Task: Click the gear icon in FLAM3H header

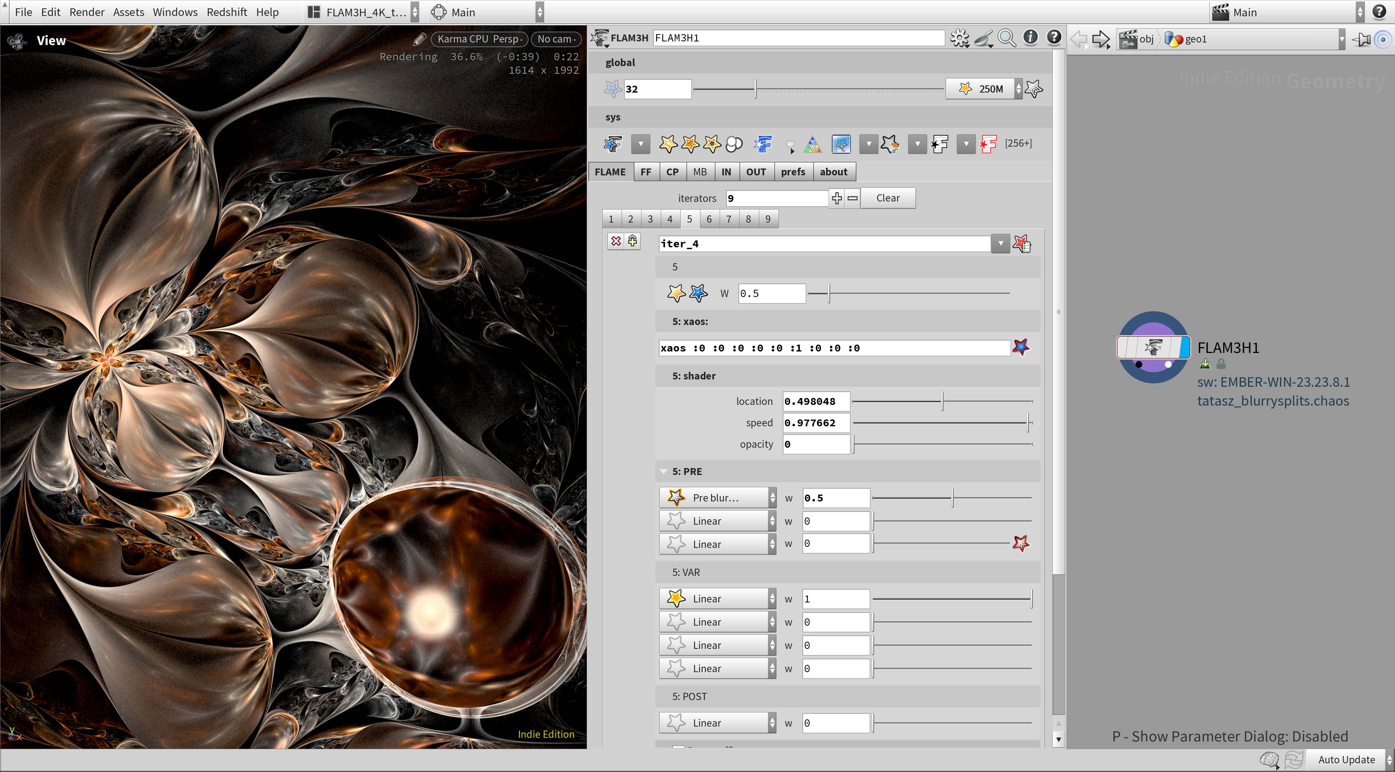Action: point(959,38)
